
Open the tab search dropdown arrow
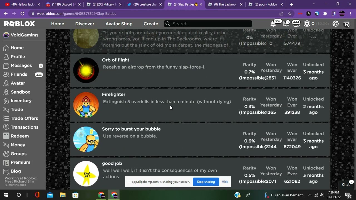coord(314,4)
